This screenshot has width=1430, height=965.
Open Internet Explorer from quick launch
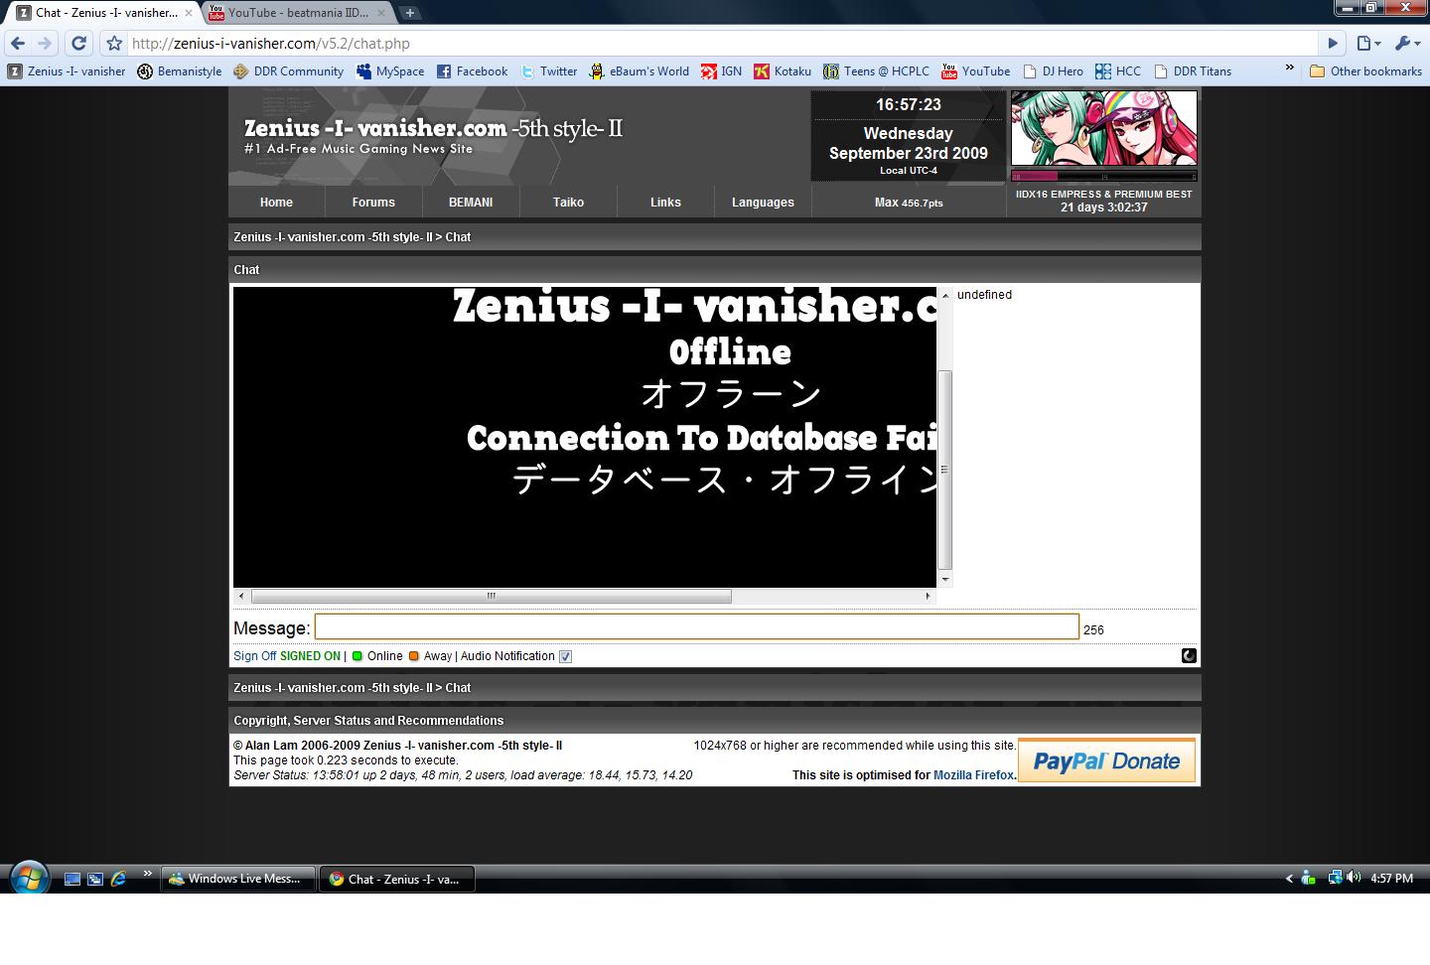[x=118, y=879]
